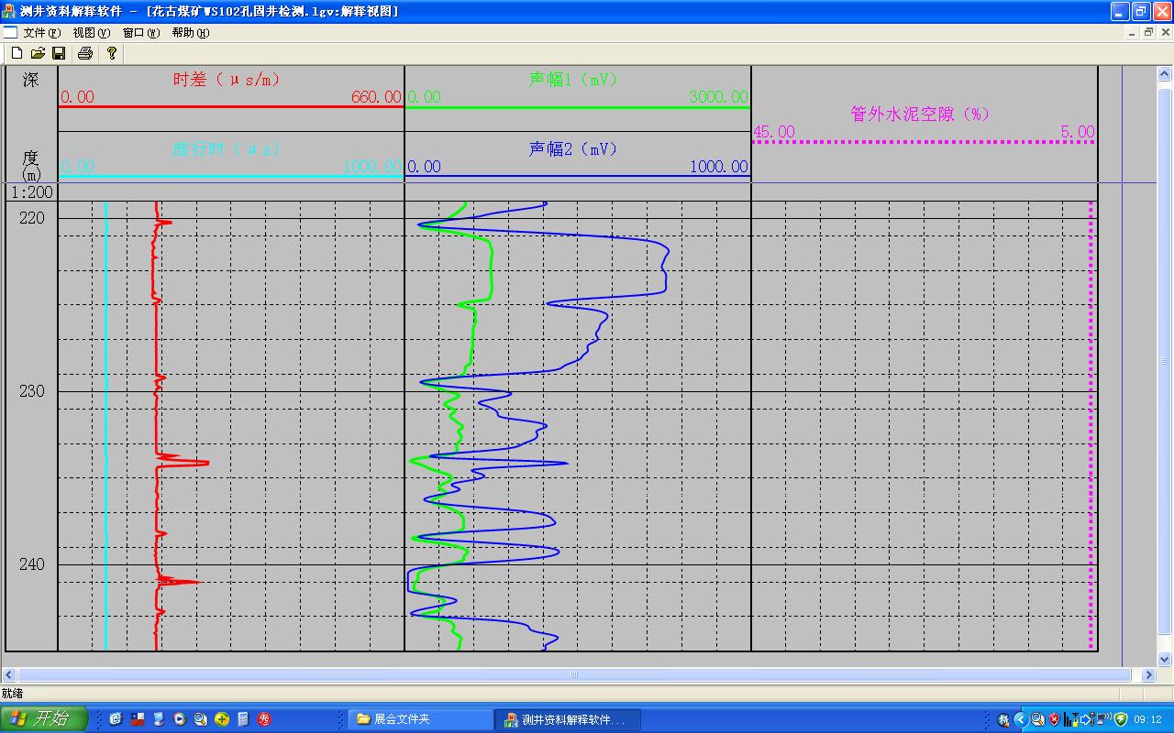This screenshot has width=1174, height=733.
Task: Print the log using the printer icon
Action: tap(85, 53)
